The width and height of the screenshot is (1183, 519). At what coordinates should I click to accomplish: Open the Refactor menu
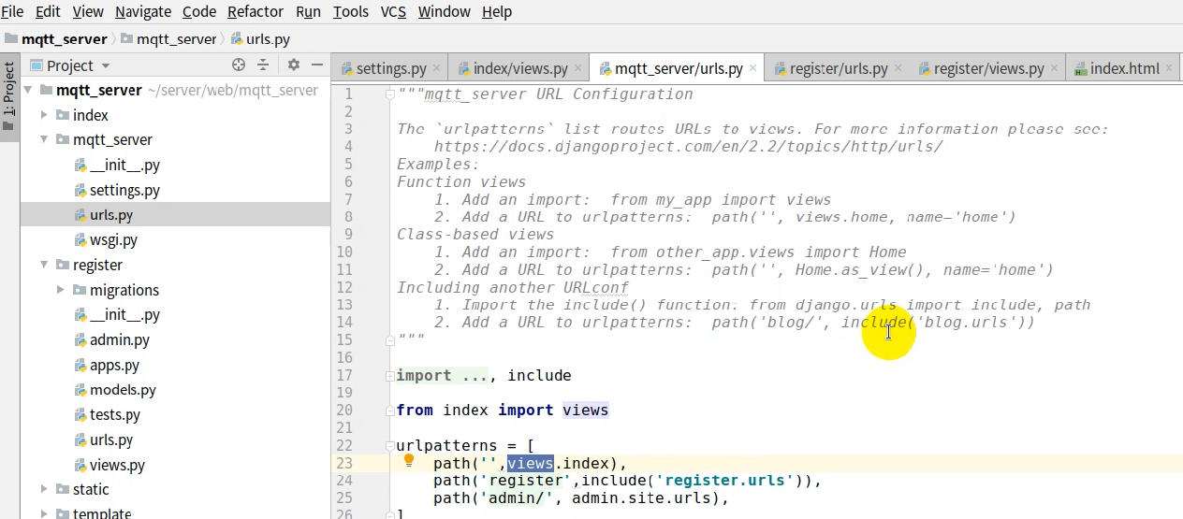coord(256,11)
